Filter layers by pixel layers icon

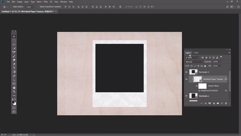pos(203,57)
